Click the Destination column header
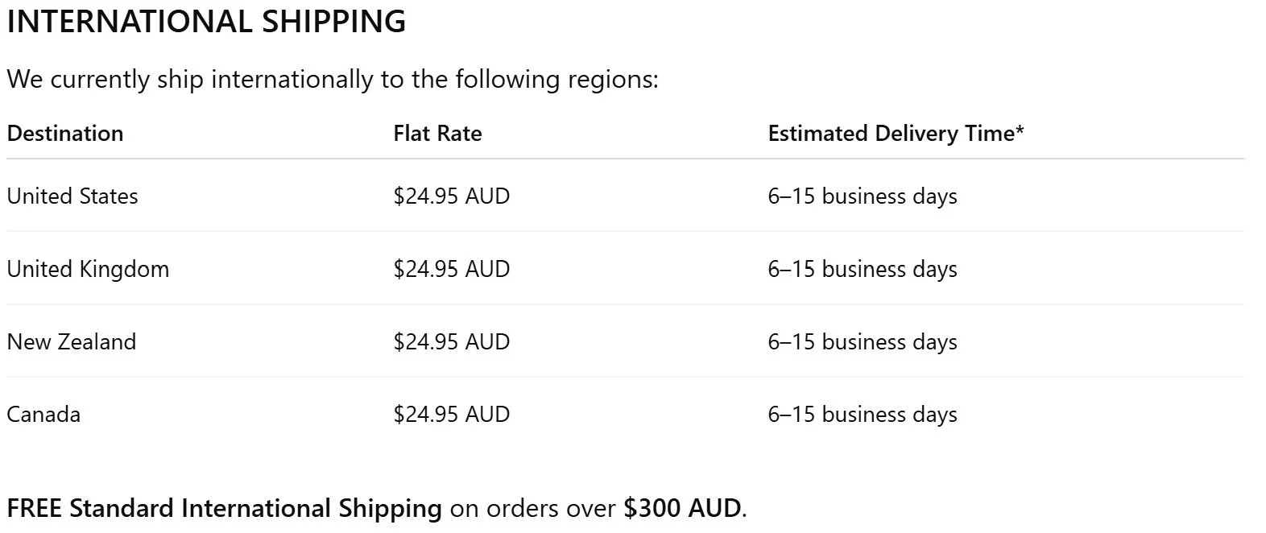 [x=65, y=134]
